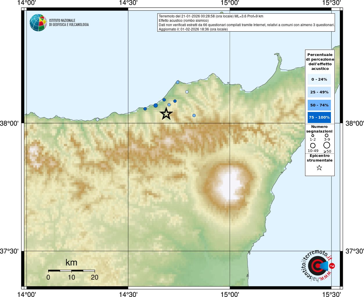Screen dimensions: 364x297
Task: Click the 'Epicentro strumentale' legend label
Action: (x=320, y=158)
